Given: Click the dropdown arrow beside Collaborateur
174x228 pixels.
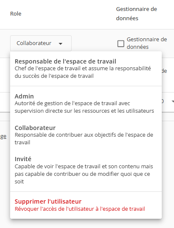Looking at the screenshot, I should tap(61, 43).
